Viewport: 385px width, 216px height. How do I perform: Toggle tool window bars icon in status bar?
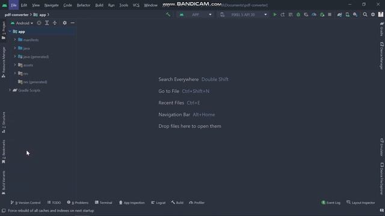click(4, 211)
